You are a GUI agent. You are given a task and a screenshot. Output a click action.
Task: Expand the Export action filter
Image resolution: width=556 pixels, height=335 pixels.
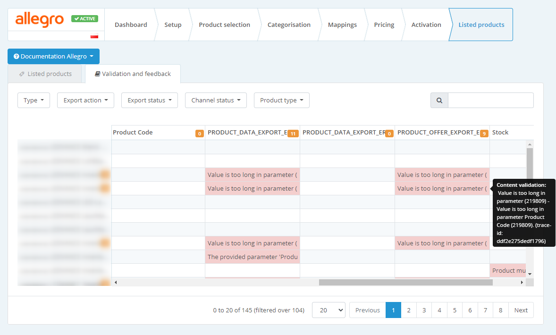(x=85, y=100)
